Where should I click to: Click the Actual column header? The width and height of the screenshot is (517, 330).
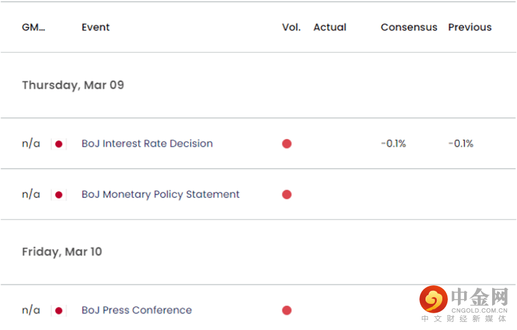pos(330,27)
